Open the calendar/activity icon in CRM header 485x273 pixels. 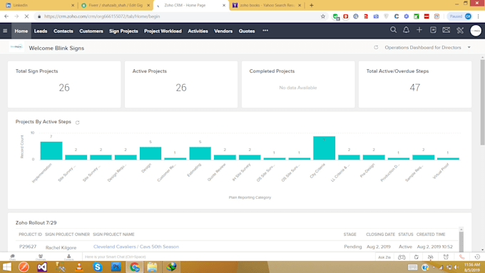pyautogui.click(x=433, y=30)
